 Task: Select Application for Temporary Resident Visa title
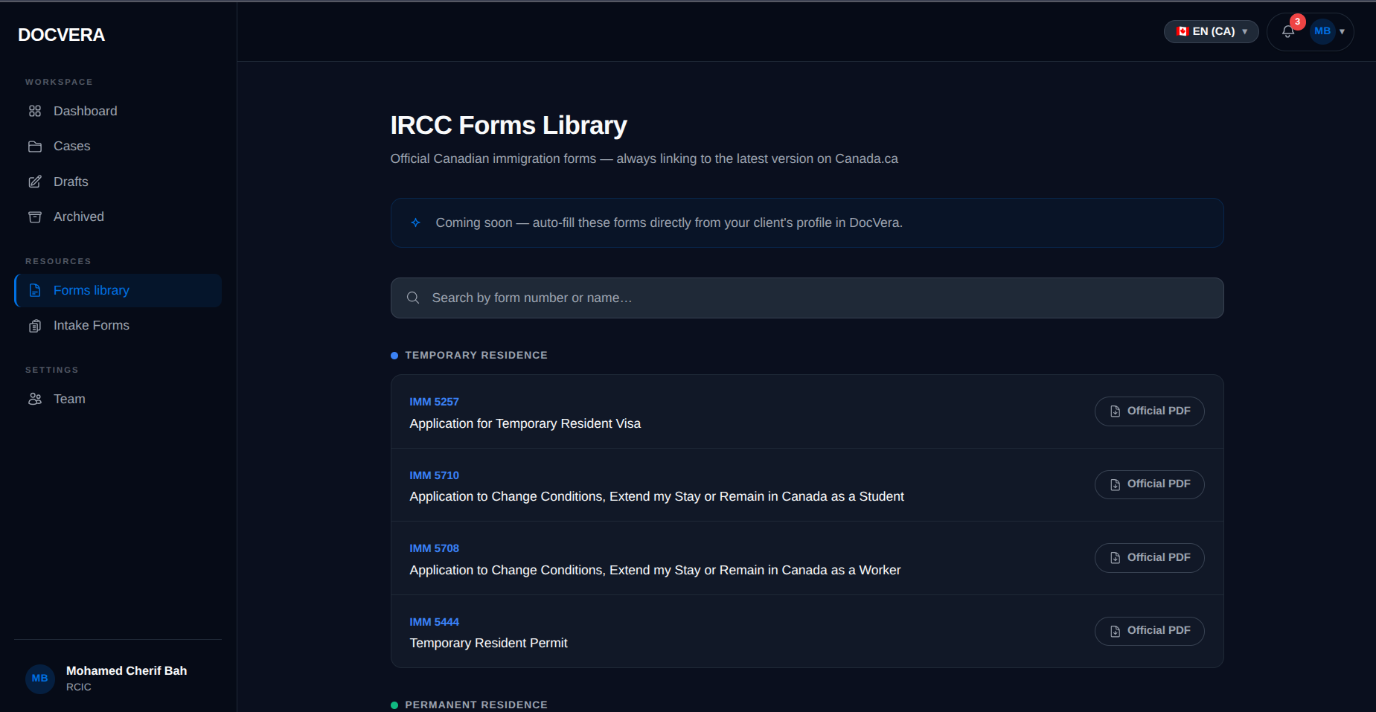coord(525,423)
